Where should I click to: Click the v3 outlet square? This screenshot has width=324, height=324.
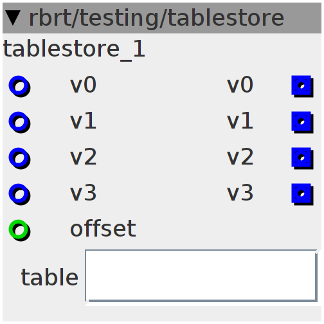(x=302, y=194)
